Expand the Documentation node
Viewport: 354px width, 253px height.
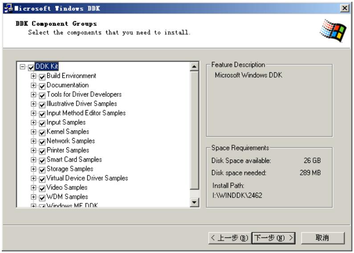coord(33,85)
